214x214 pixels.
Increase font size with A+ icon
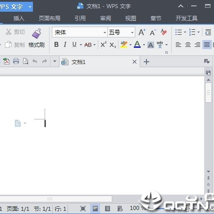pos(142,32)
